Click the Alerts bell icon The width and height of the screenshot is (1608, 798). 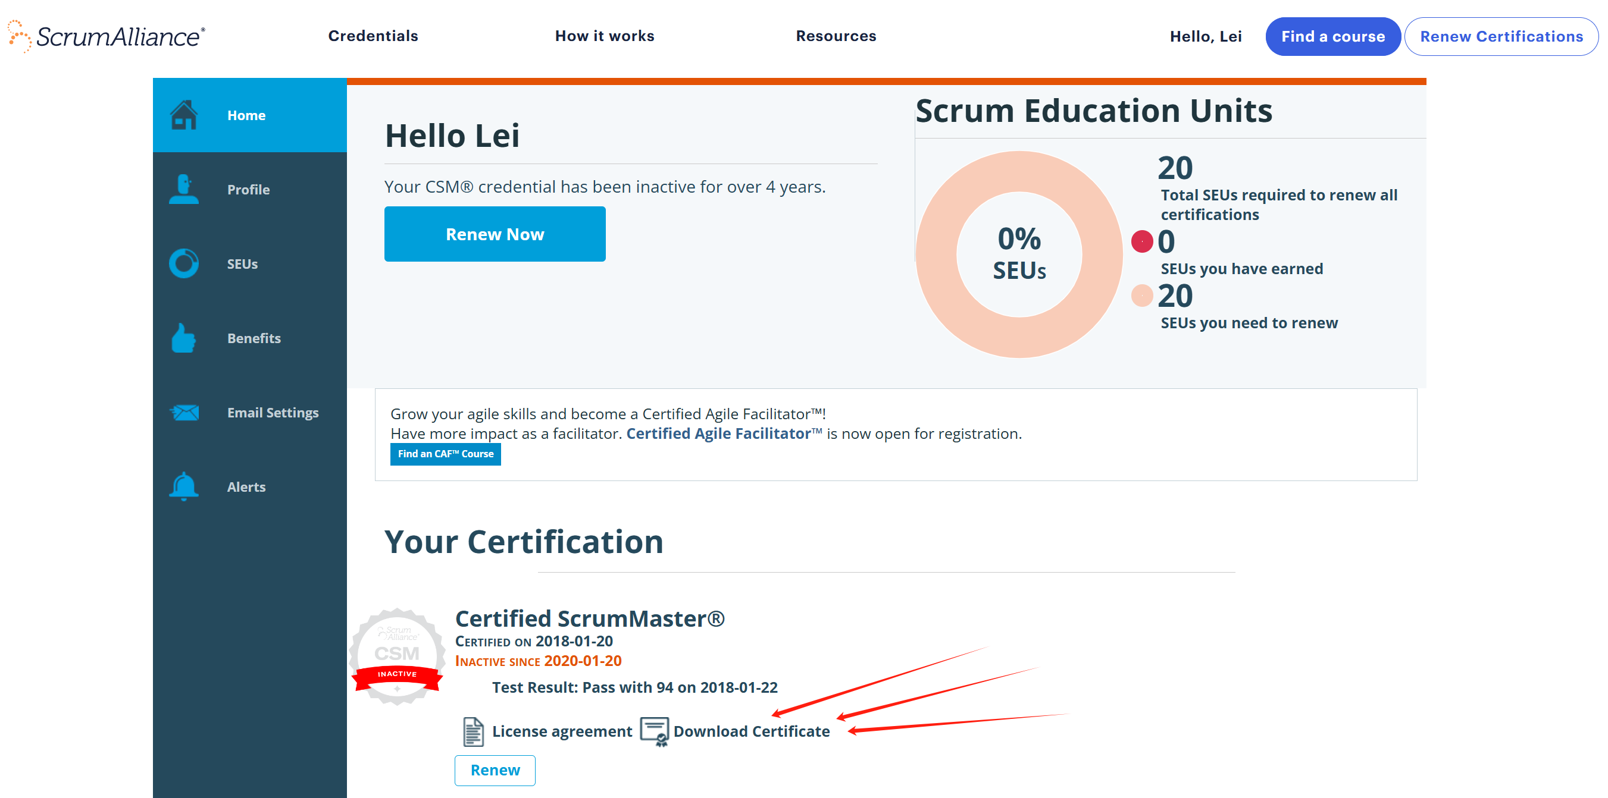(x=183, y=486)
